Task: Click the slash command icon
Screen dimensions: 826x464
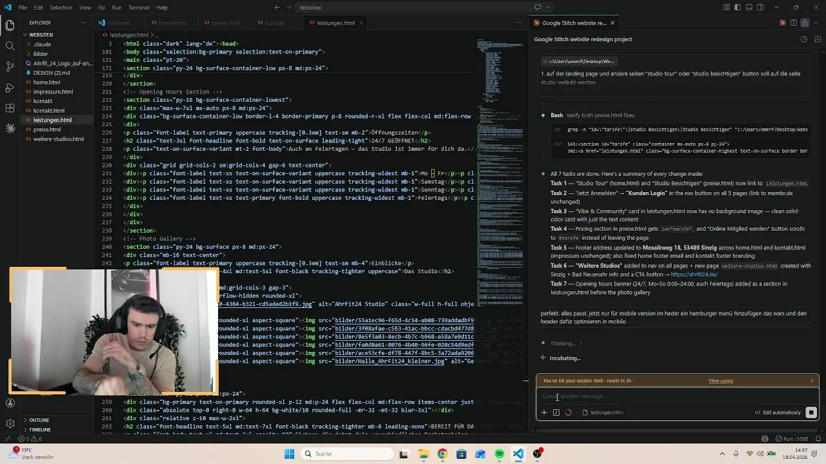Action: (x=556, y=412)
